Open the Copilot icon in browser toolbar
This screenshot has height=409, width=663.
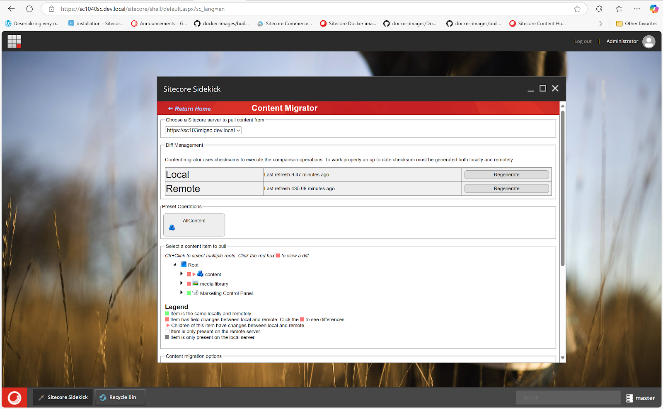654,9
